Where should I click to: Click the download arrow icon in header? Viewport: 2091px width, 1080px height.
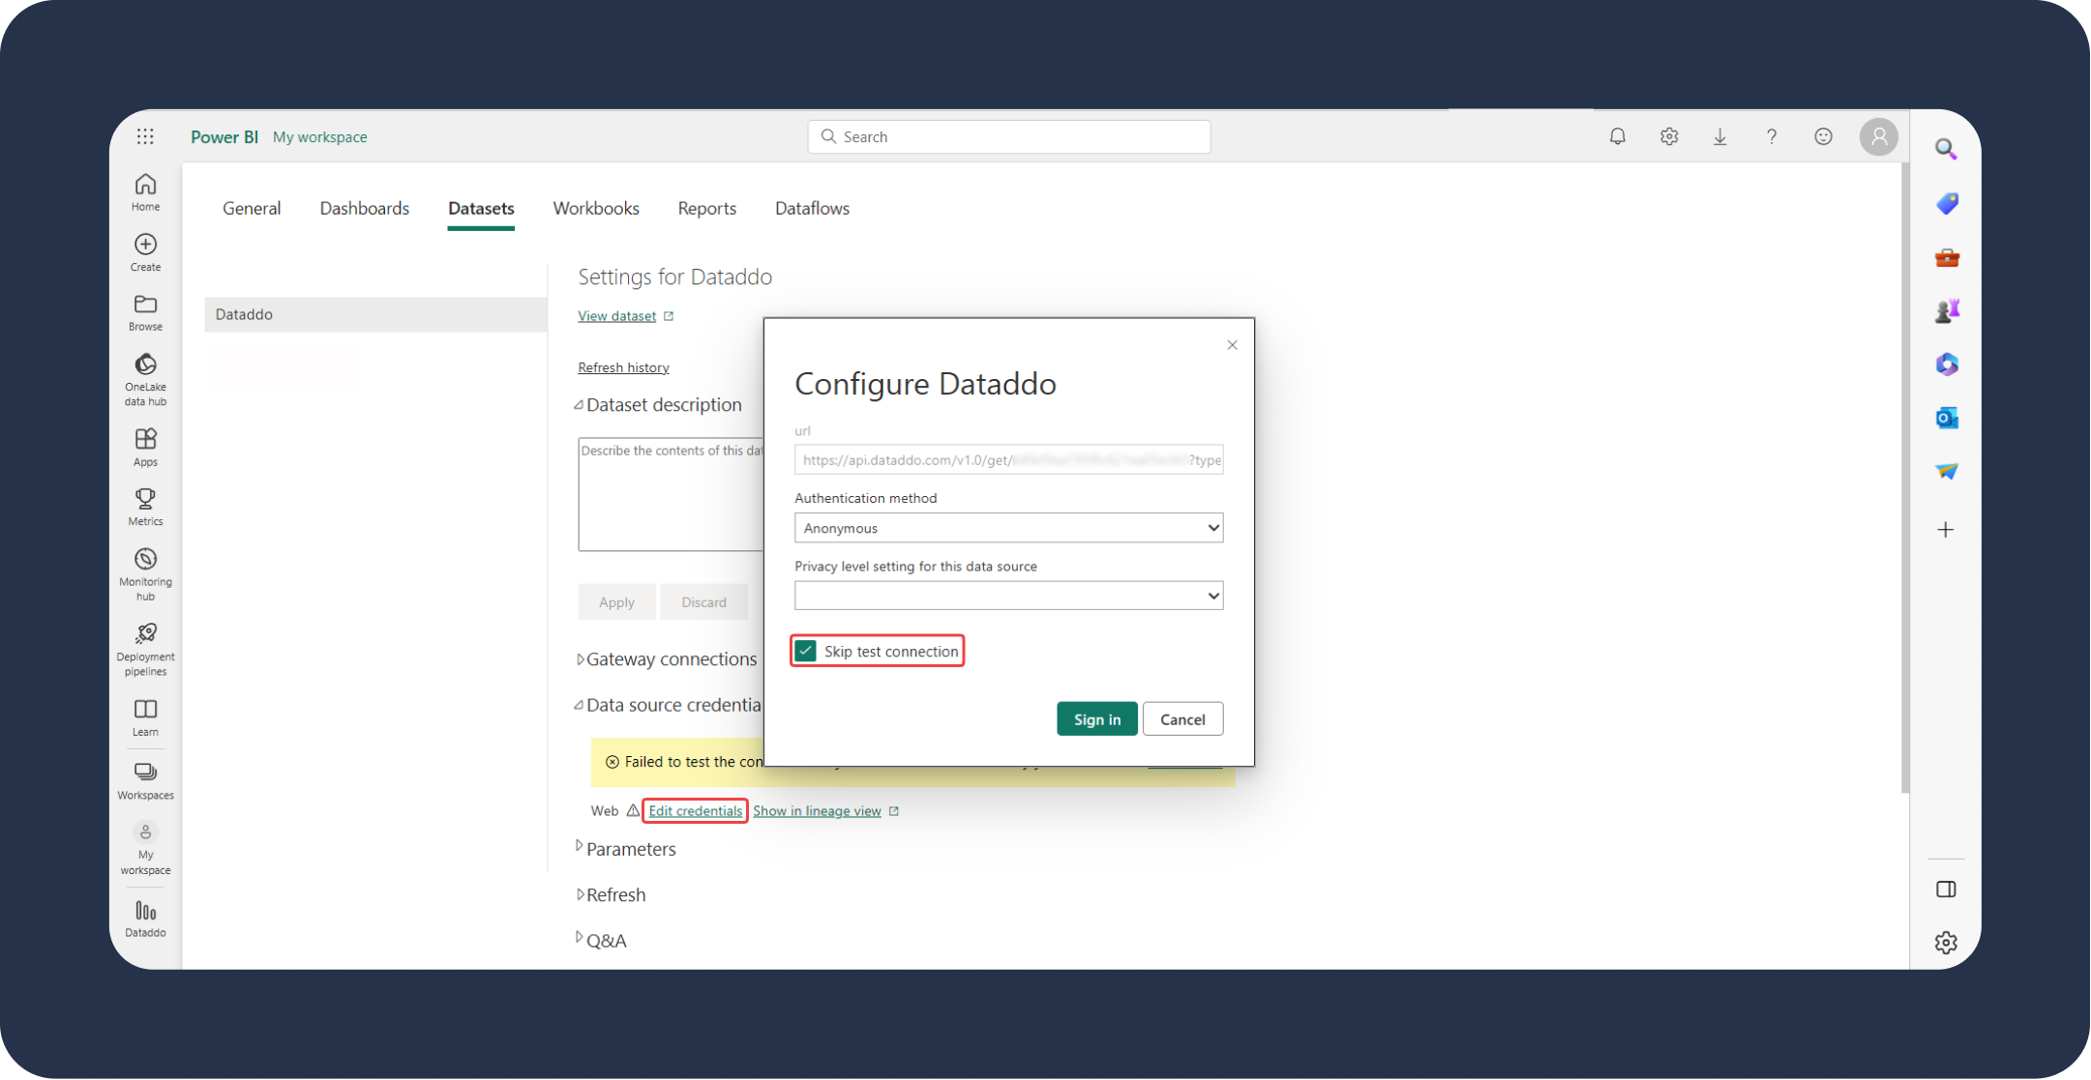(x=1720, y=136)
